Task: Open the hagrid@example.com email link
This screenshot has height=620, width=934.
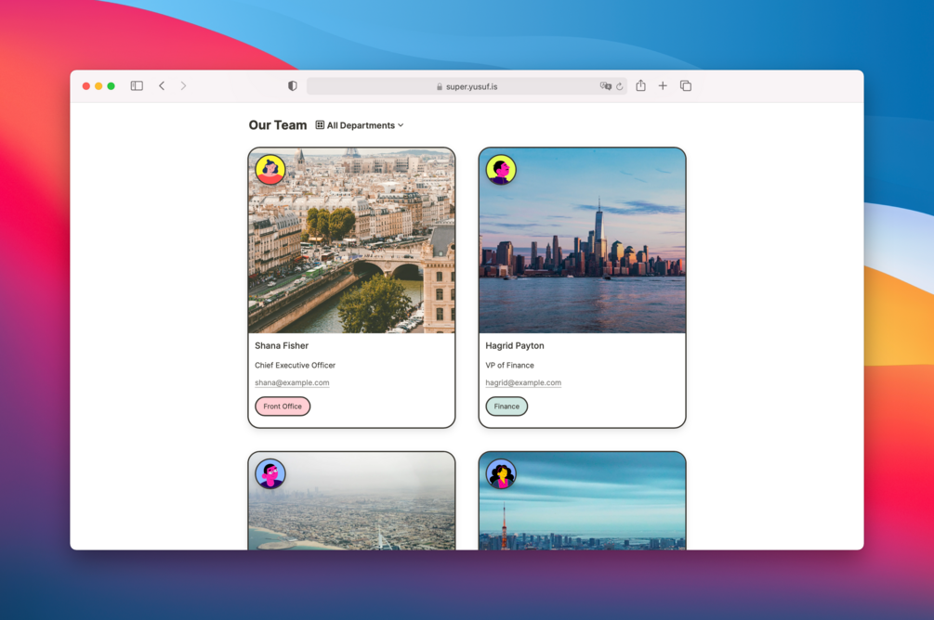Action: coord(523,382)
